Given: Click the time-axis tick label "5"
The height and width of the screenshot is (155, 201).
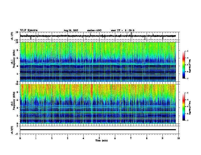Looking at the screenshot, I should pyautogui.click(x=99, y=138).
